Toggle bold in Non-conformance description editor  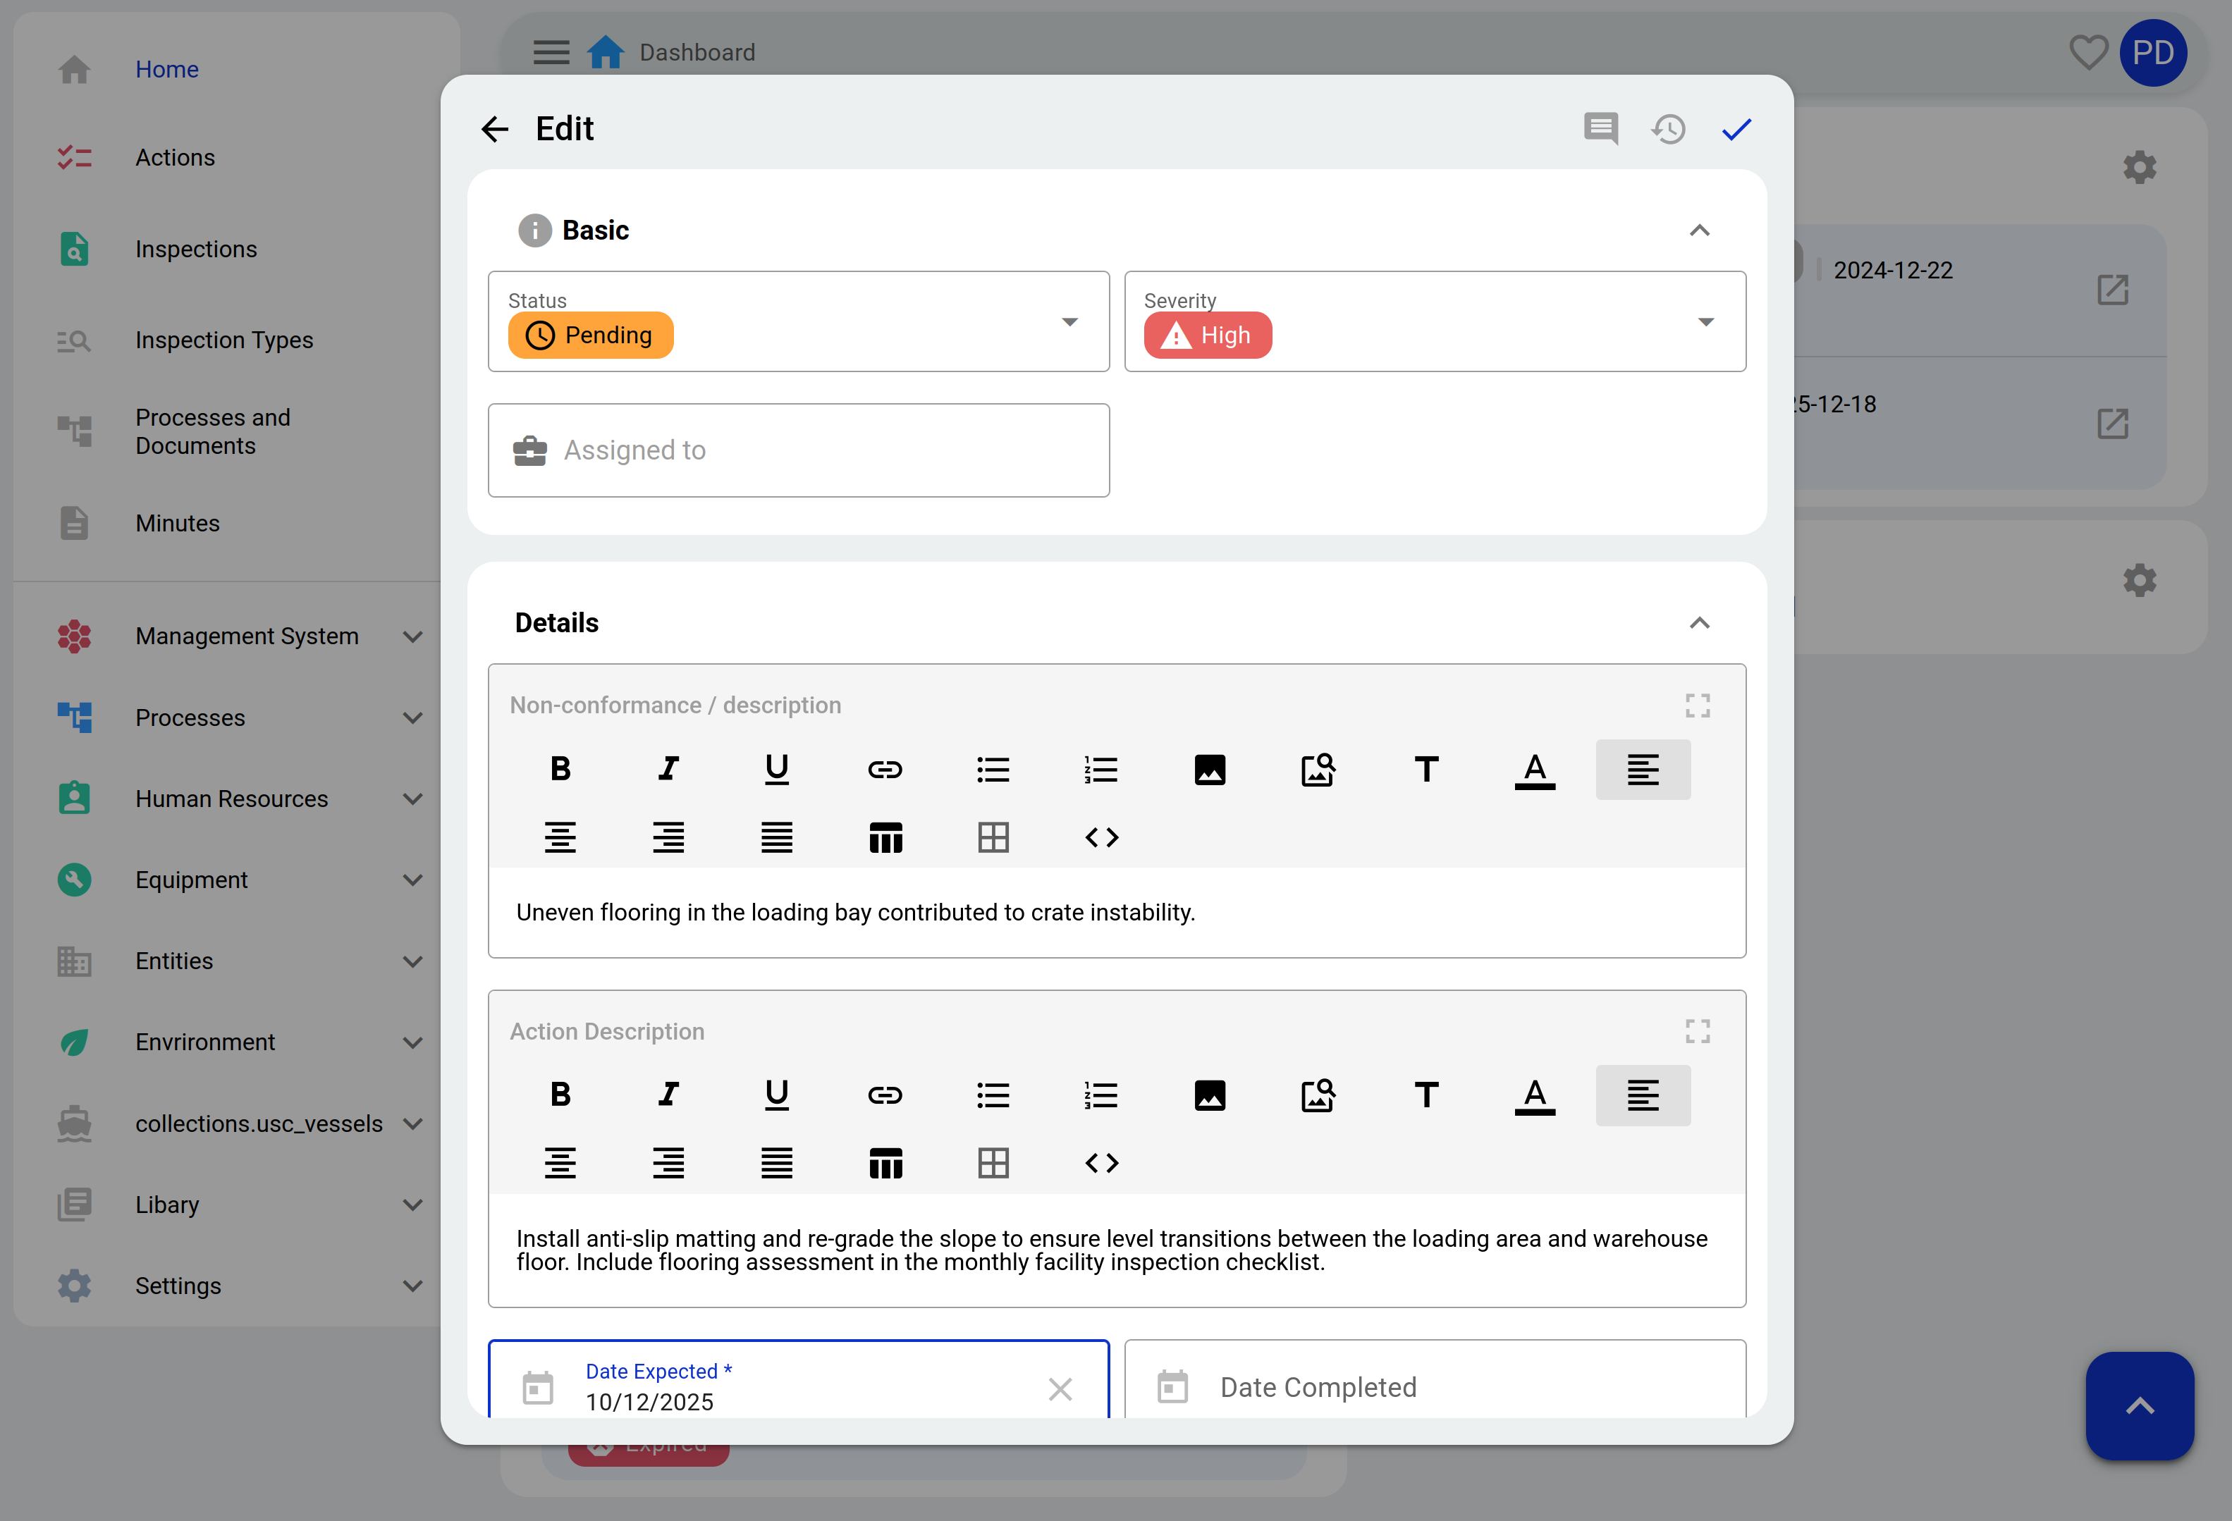tap(560, 769)
